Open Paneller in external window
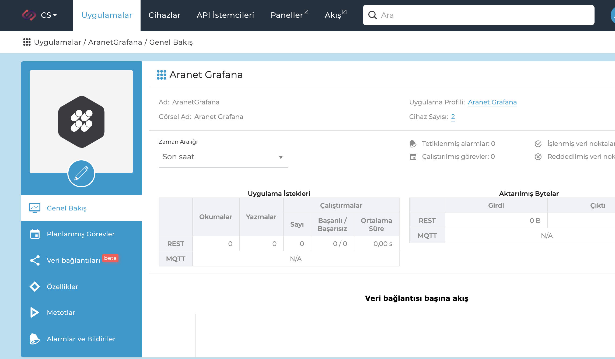 pyautogui.click(x=289, y=15)
